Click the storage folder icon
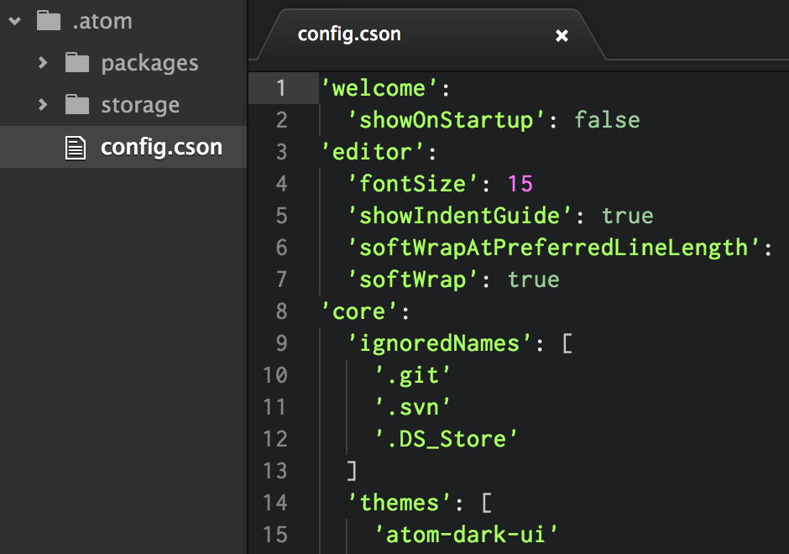 [x=77, y=105]
